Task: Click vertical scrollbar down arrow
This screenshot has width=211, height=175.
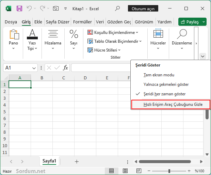Action: pyautogui.click(x=207, y=155)
